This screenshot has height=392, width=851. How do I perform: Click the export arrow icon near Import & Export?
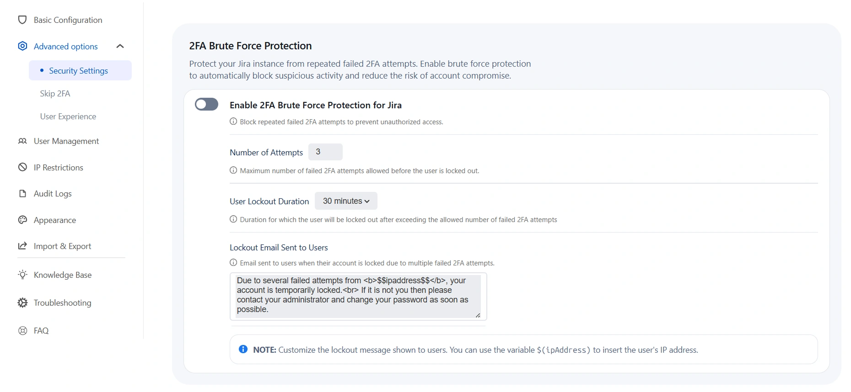22,246
